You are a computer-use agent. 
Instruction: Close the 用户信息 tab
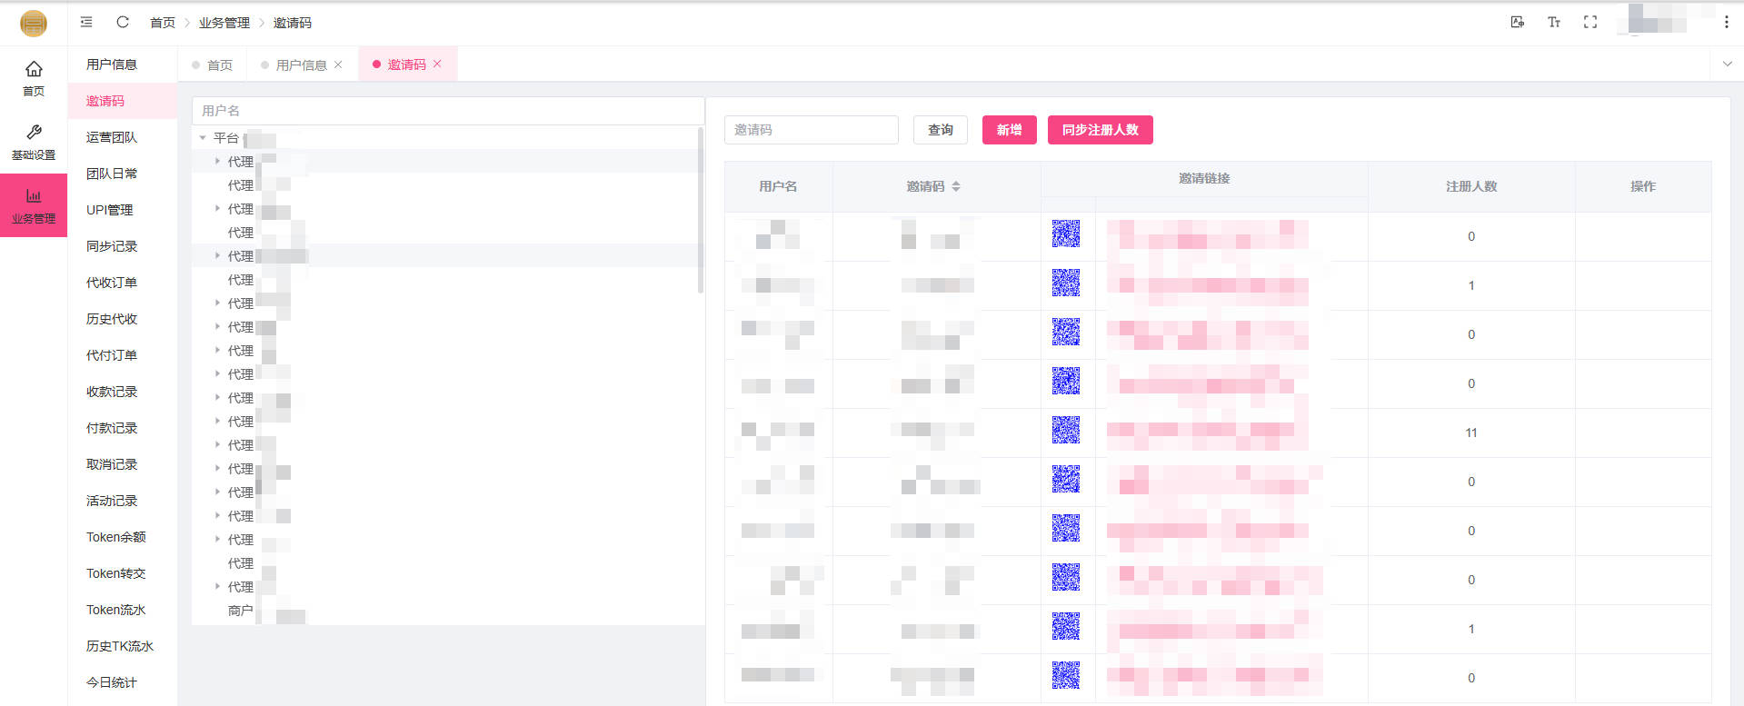coord(338,65)
